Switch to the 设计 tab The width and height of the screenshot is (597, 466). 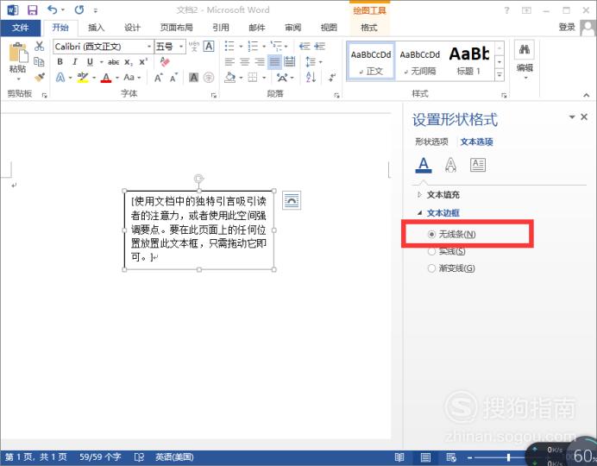pos(132,28)
